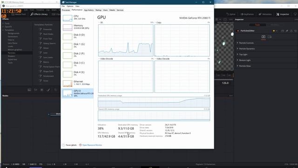Open Effects Library panel in Resolve

tap(39, 14)
